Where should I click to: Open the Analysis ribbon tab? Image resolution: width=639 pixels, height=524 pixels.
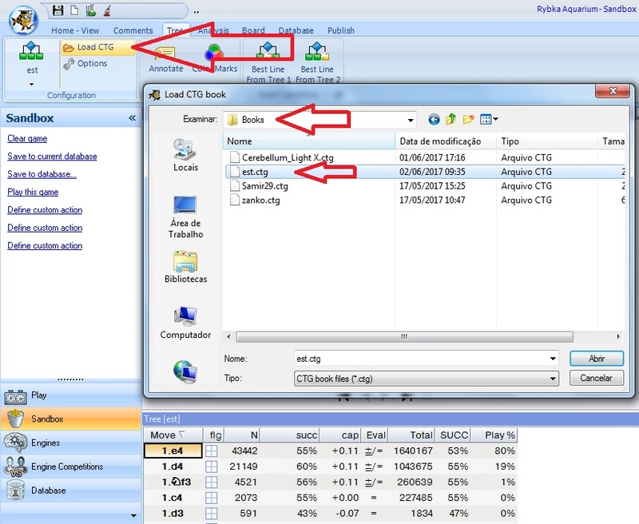coord(213,30)
